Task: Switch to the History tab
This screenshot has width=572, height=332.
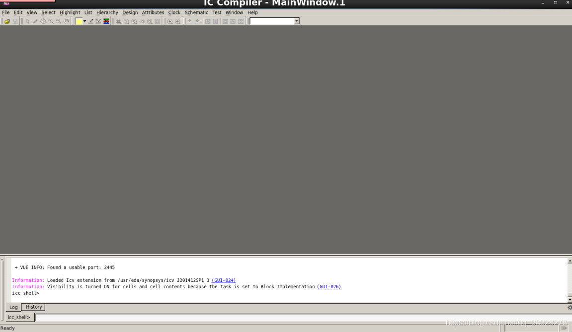Action: pos(34,307)
